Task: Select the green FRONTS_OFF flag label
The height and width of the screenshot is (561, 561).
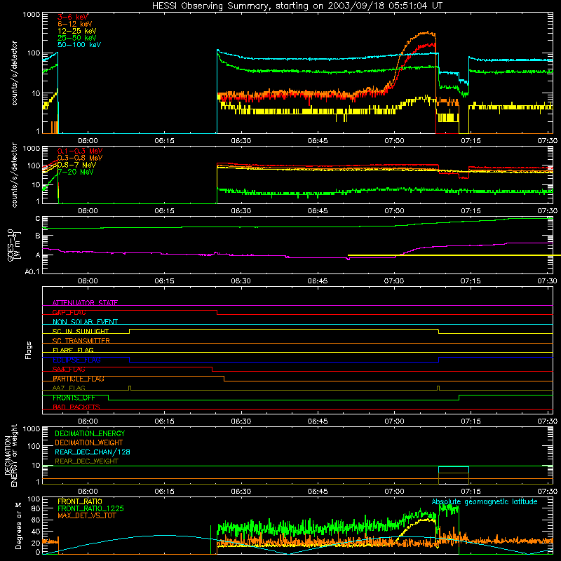Action: coord(74,398)
